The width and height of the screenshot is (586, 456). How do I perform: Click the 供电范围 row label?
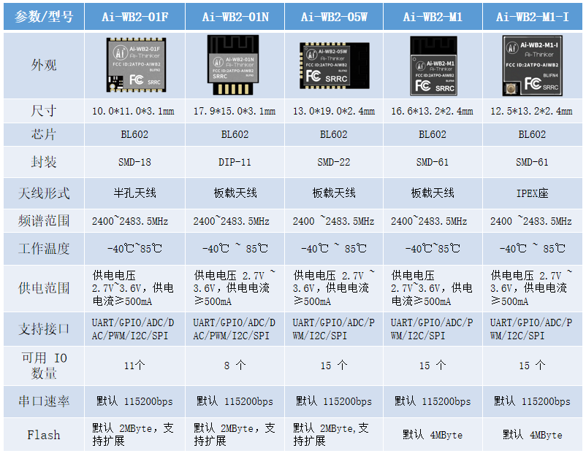pos(44,288)
